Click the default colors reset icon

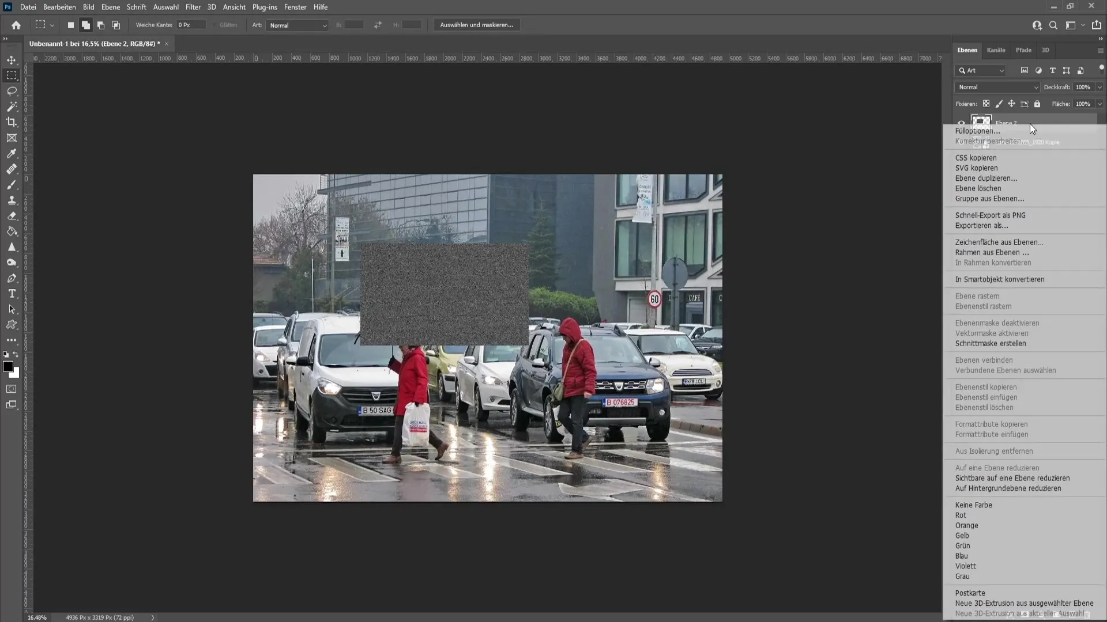click(6, 355)
